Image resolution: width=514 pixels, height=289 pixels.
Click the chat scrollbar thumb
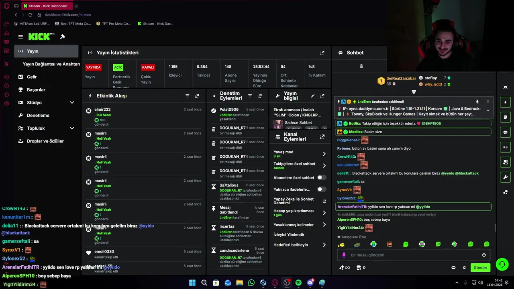coord(495,228)
